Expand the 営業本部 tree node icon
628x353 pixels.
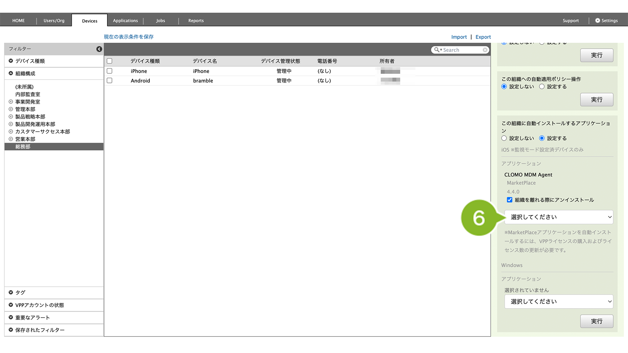[x=11, y=139]
